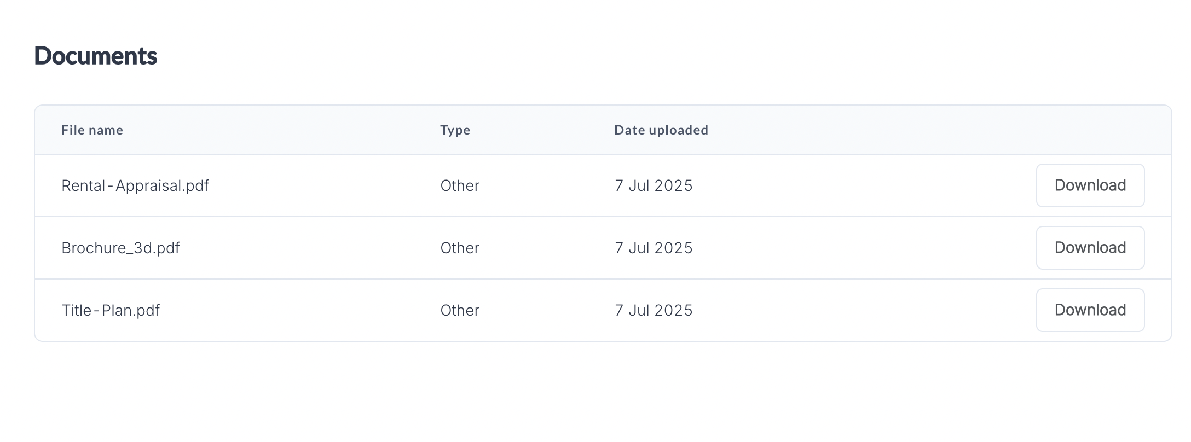Click the upload date of Title-Plan.pdf
1191x442 pixels.
click(654, 311)
